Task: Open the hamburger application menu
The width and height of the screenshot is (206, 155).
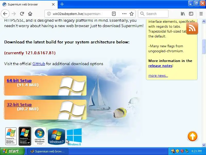Action: click(x=201, y=14)
